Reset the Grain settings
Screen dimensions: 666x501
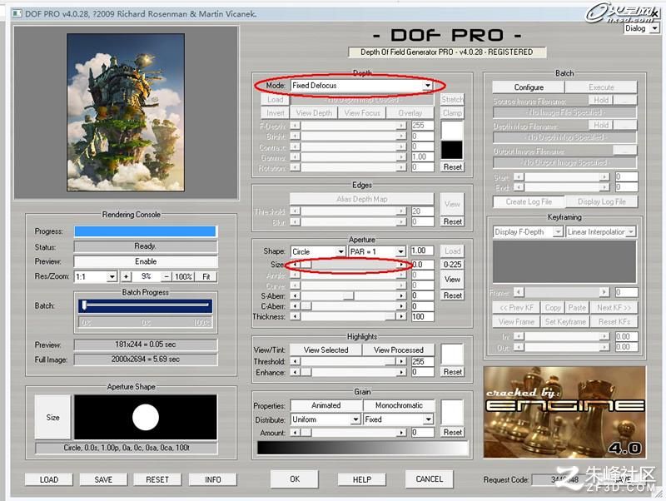(452, 432)
